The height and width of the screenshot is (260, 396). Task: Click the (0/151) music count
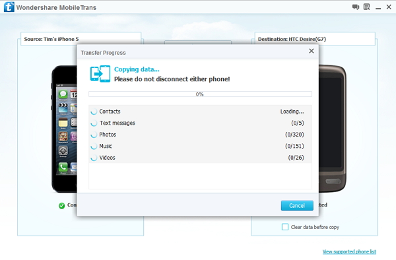294,146
